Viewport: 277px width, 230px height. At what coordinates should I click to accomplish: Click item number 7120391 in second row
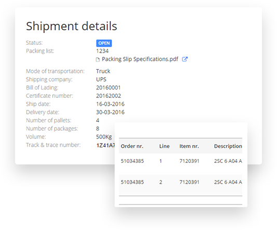[x=189, y=182]
